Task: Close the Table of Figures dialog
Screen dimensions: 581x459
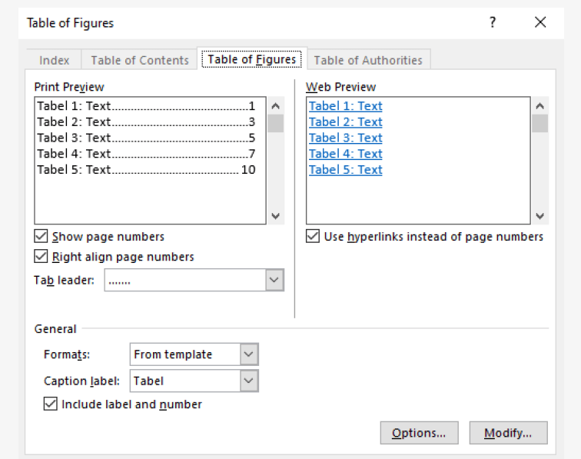Action: (x=540, y=23)
